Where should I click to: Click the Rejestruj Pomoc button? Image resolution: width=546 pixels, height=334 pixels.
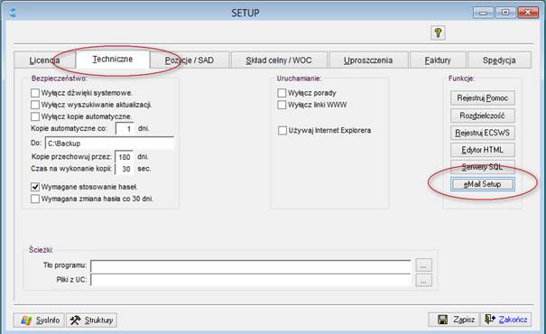point(483,97)
